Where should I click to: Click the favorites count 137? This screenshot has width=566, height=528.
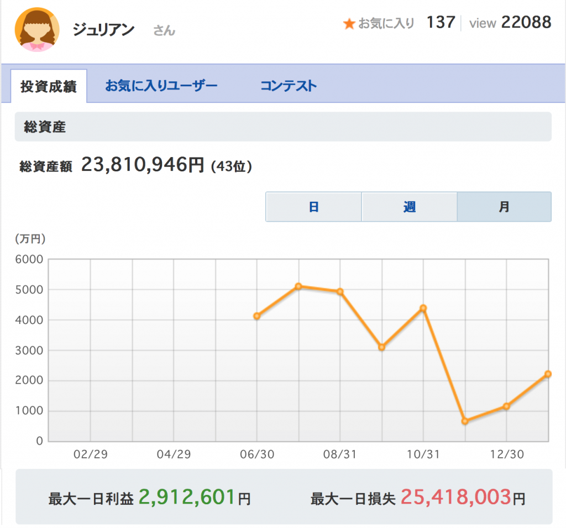point(441,22)
